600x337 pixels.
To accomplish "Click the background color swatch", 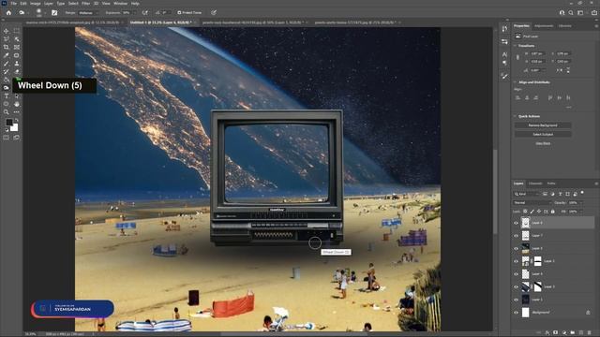I will pos(15,128).
